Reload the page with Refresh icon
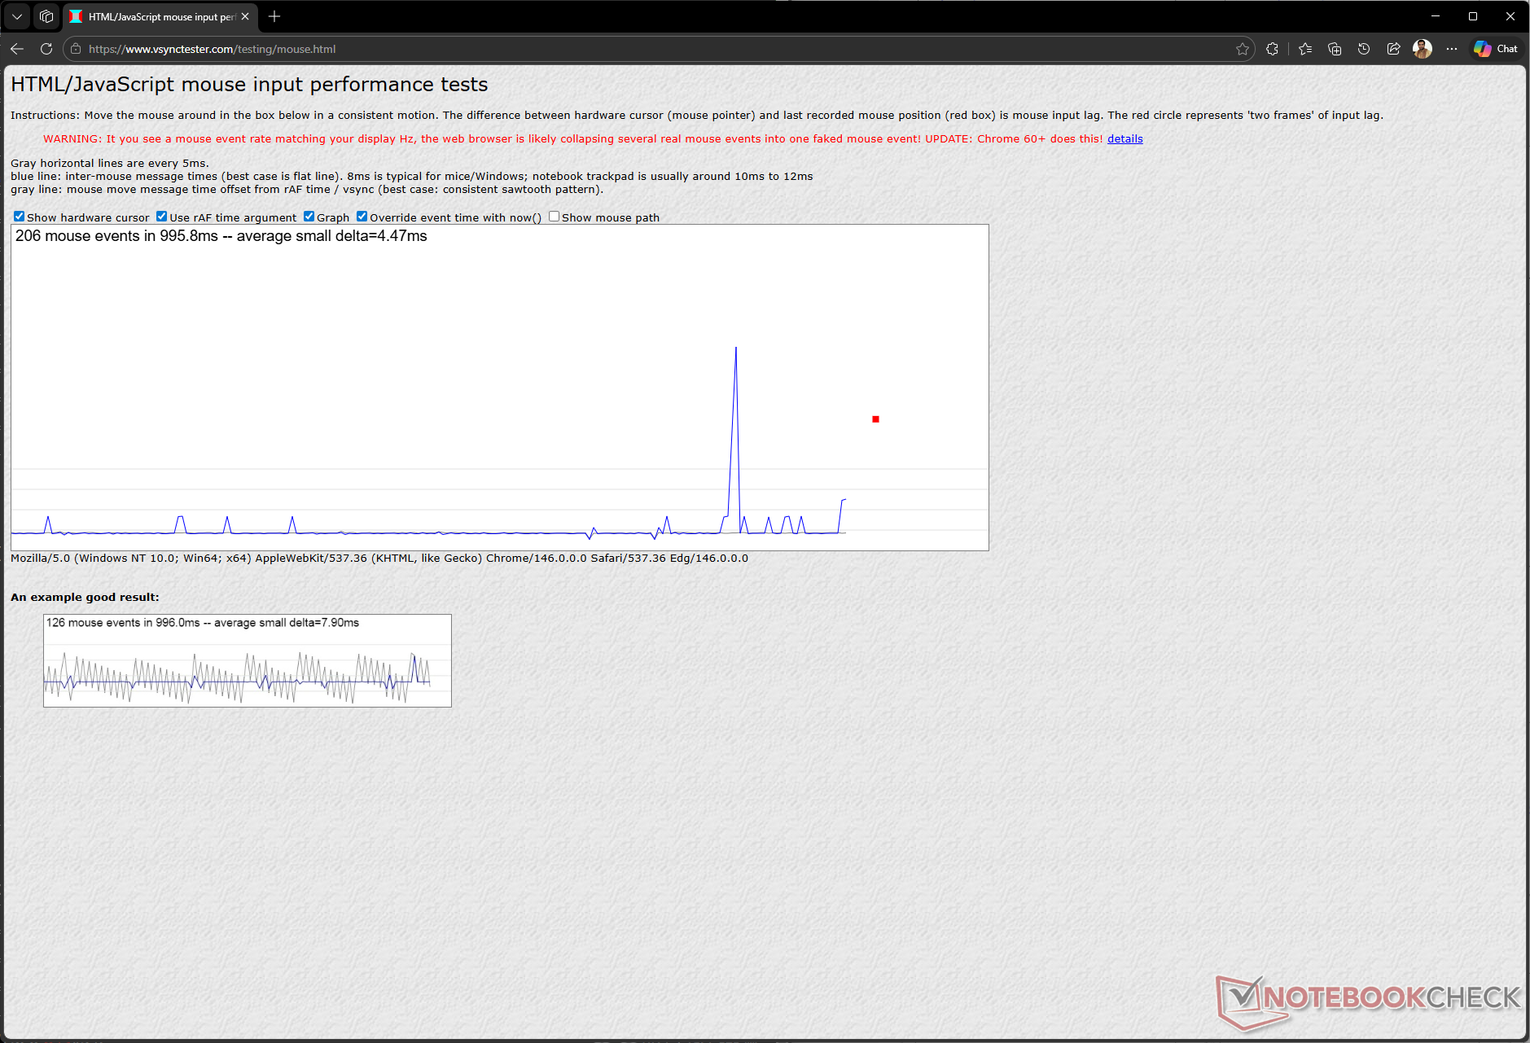Viewport: 1530px width, 1043px height. coord(46,49)
